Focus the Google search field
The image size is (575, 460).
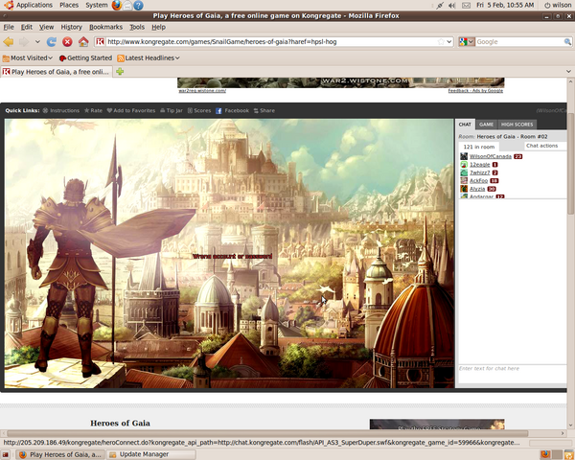tap(519, 42)
